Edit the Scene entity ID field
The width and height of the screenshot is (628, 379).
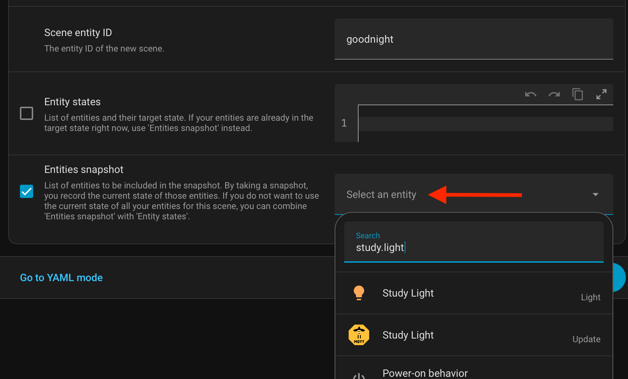click(473, 39)
